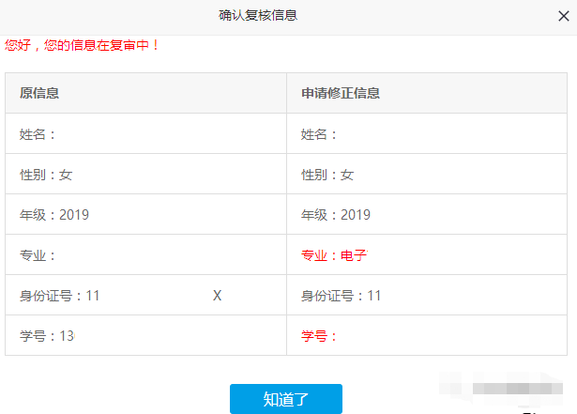
Task: Click the red 专业：电子 corrected entry
Action: tap(333, 255)
